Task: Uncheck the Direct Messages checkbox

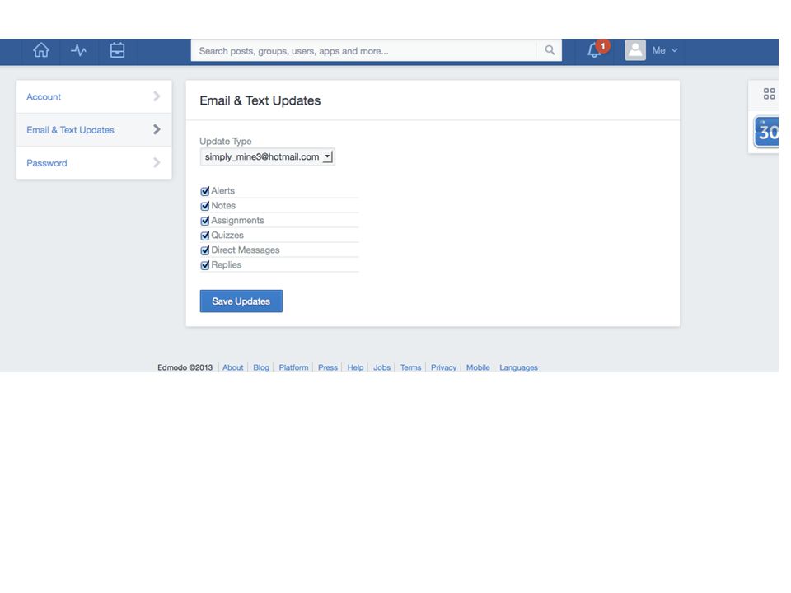Action: 205,250
